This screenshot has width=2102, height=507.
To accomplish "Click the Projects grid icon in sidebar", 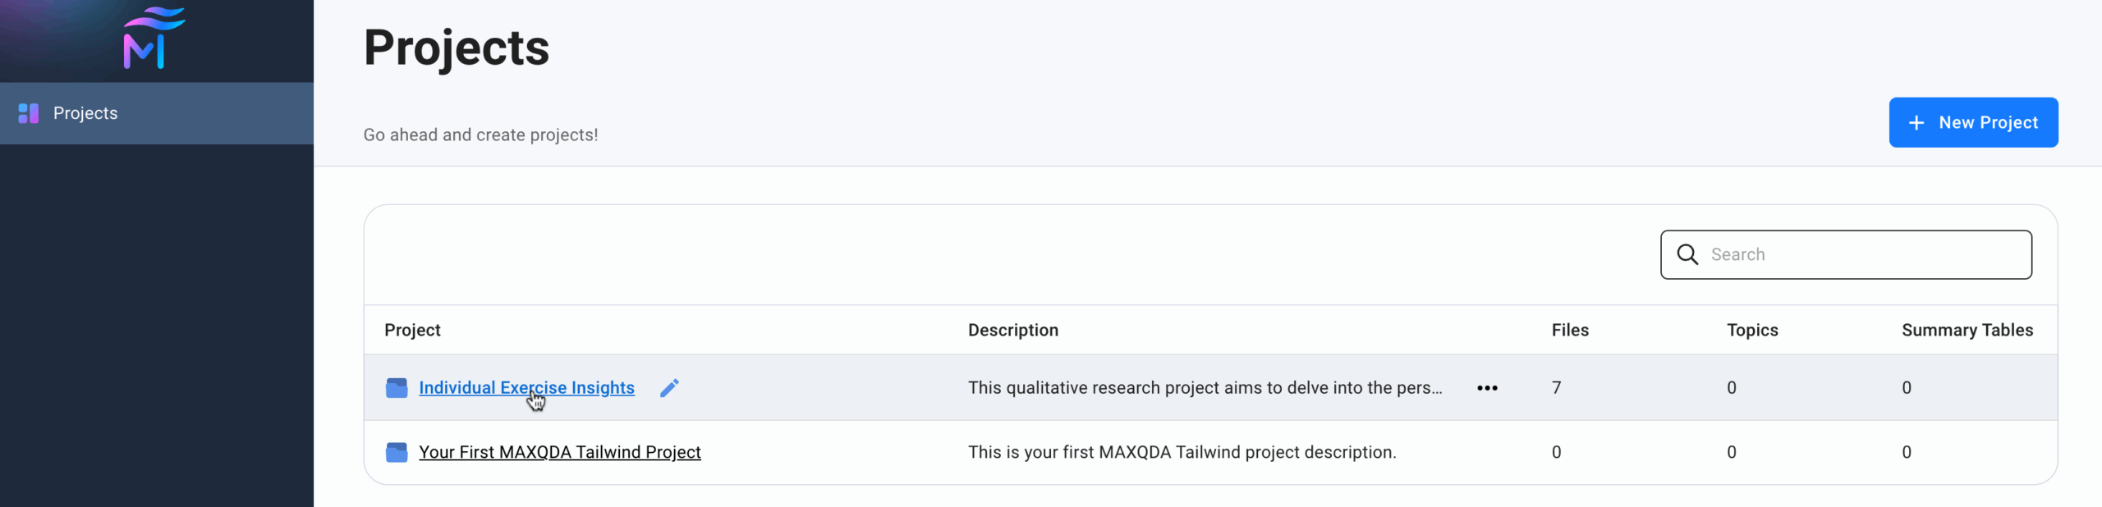I will [29, 113].
